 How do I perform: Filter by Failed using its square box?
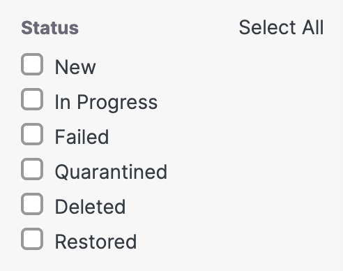(32, 134)
